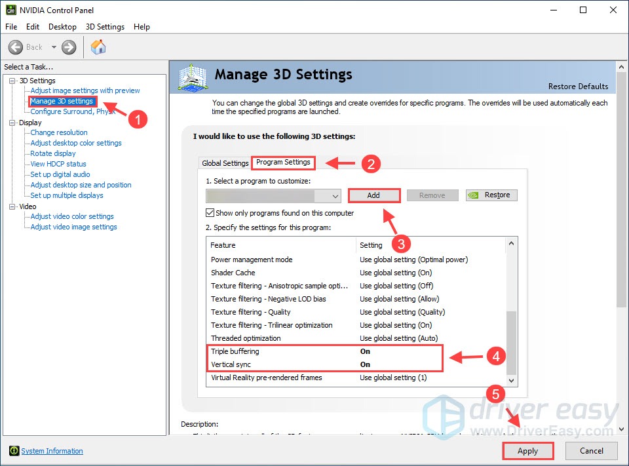Image resolution: width=629 pixels, height=466 pixels.
Task: Click the Remove program button
Action: pos(432,195)
